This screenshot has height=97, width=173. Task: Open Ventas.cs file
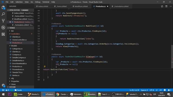[20, 75]
